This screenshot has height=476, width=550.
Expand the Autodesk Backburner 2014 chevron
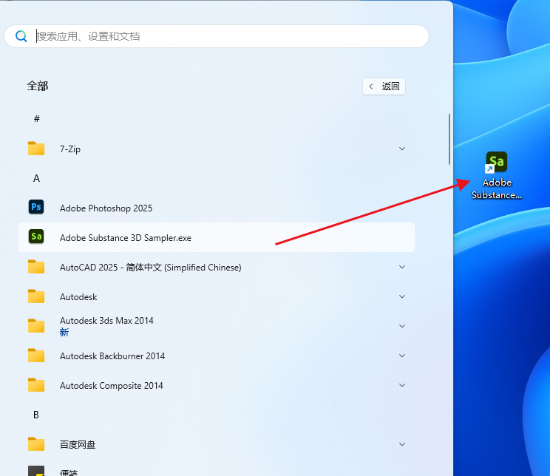[402, 356]
